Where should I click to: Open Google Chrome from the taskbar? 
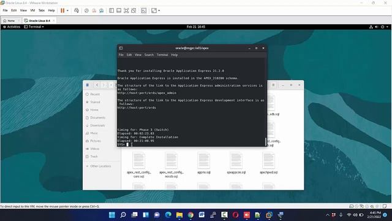(x=190, y=215)
